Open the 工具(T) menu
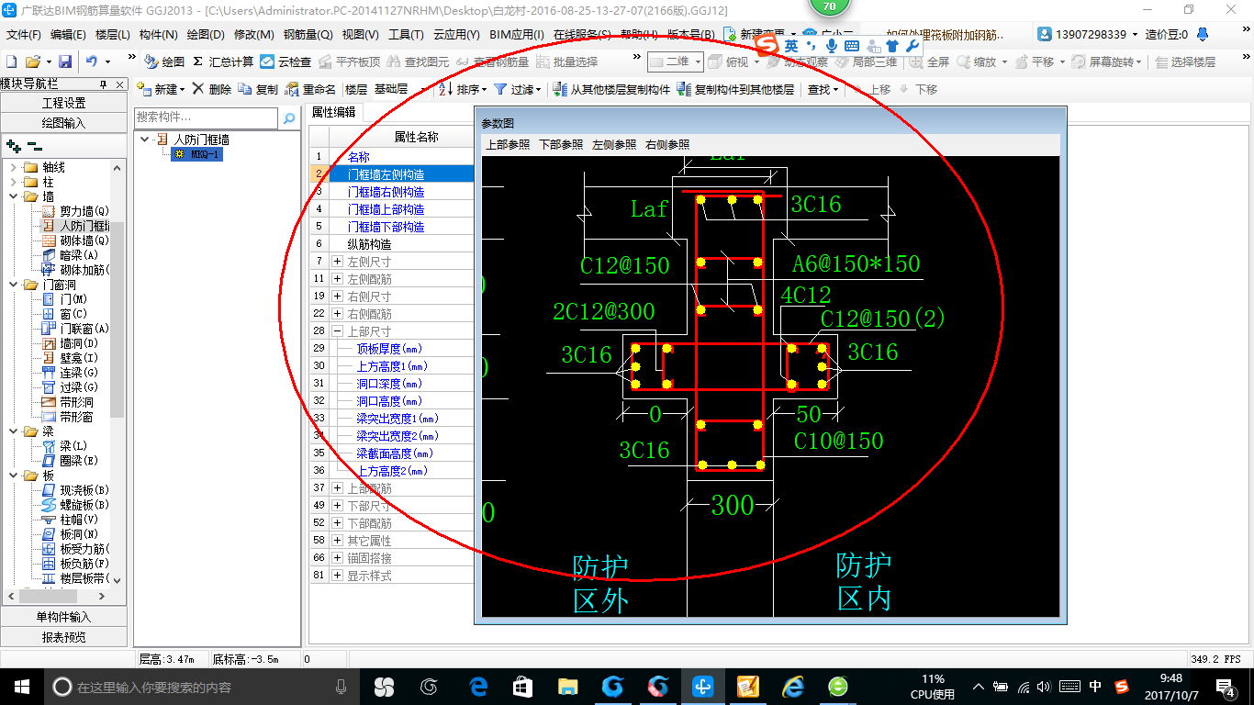The image size is (1254, 705). 406,34
